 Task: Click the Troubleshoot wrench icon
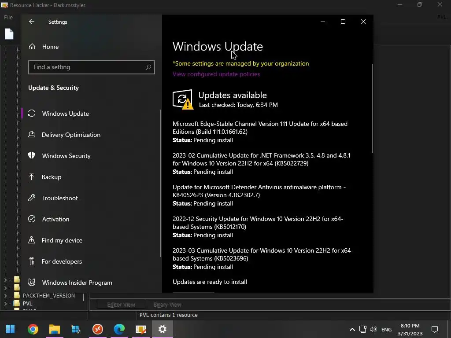32,198
